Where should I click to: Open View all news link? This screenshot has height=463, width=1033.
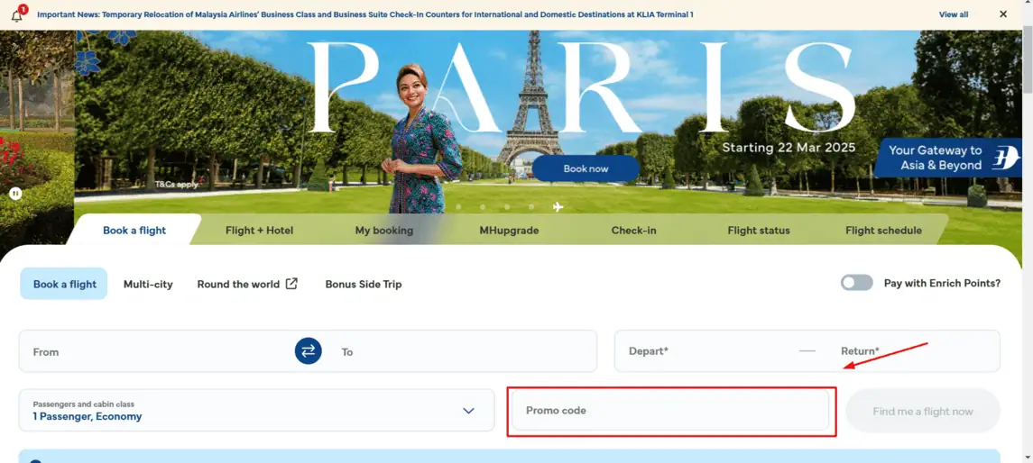[x=954, y=14]
